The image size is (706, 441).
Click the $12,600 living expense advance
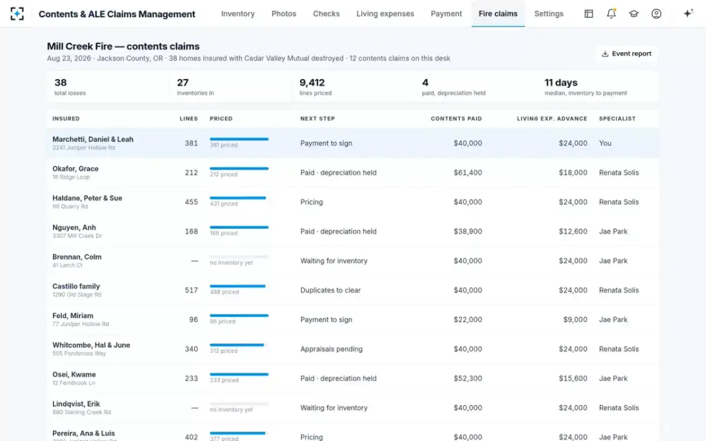pyautogui.click(x=573, y=232)
